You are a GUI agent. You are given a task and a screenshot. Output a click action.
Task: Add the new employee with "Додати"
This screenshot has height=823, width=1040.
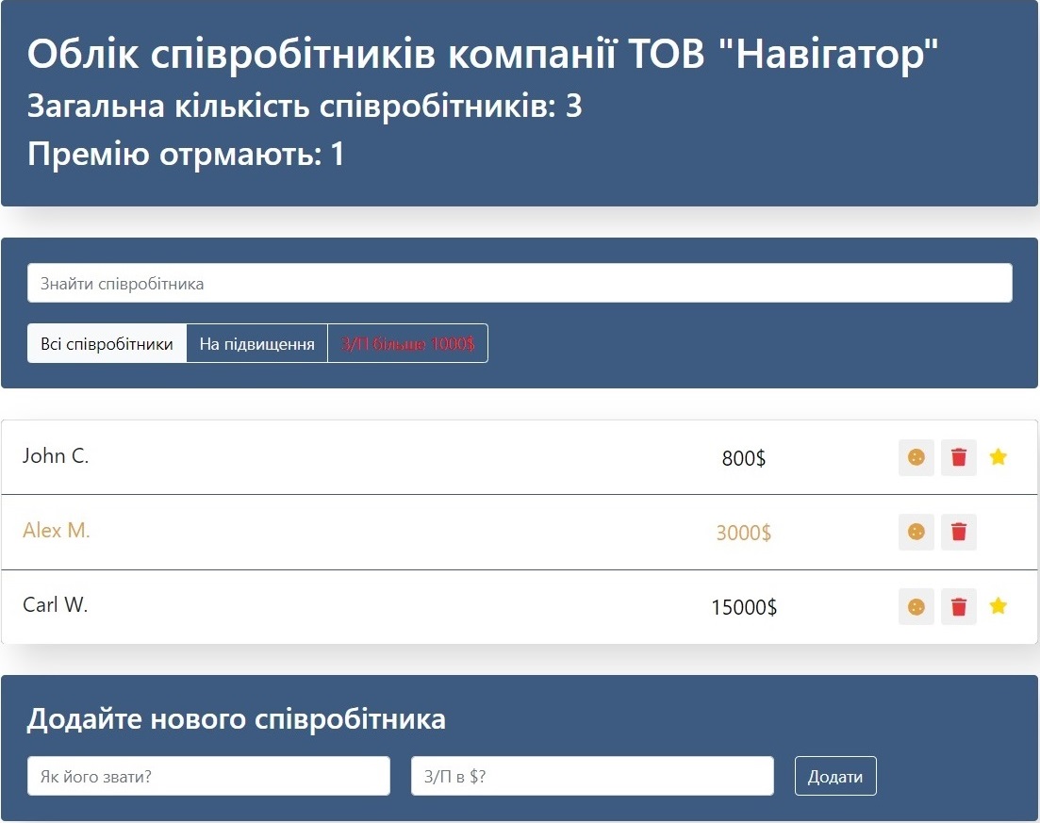(x=835, y=776)
